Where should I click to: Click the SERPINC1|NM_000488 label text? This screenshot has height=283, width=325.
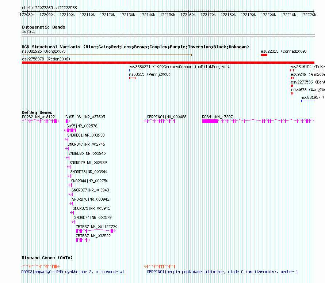pos(167,117)
